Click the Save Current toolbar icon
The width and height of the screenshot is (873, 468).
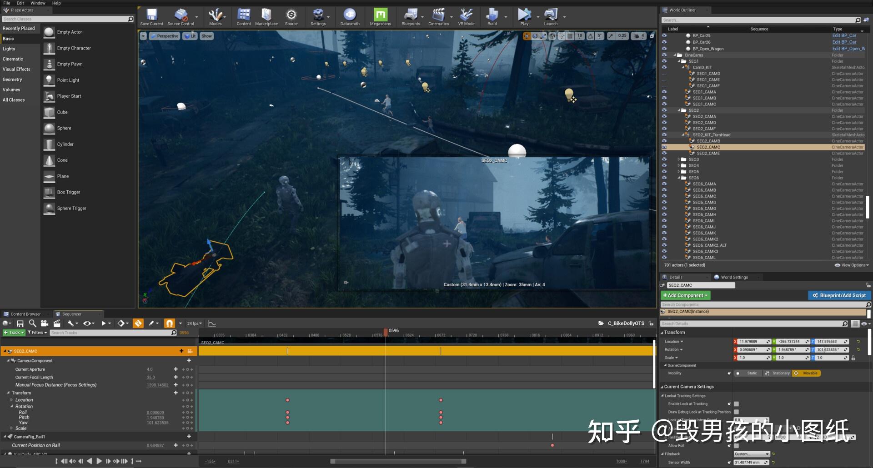(151, 17)
